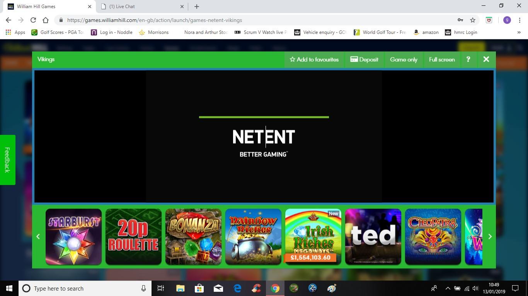Switch to Game only view
The width and height of the screenshot is (528, 296).
click(x=404, y=59)
